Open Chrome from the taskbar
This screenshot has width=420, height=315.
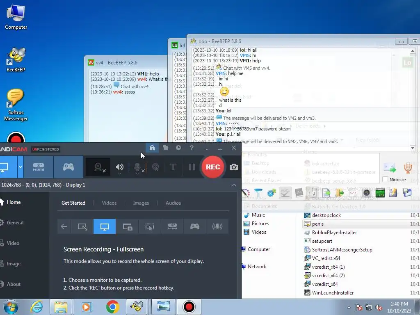pos(112,307)
